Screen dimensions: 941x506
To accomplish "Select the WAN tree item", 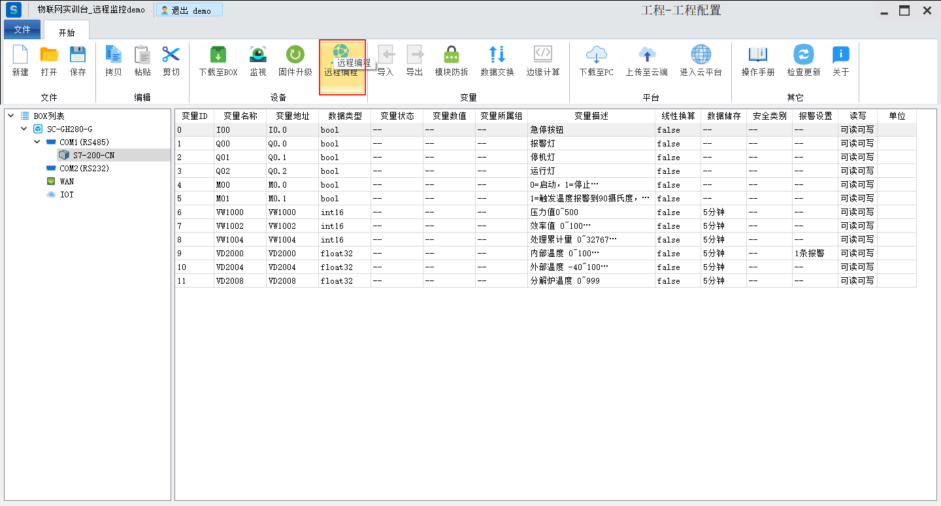I will 67,181.
